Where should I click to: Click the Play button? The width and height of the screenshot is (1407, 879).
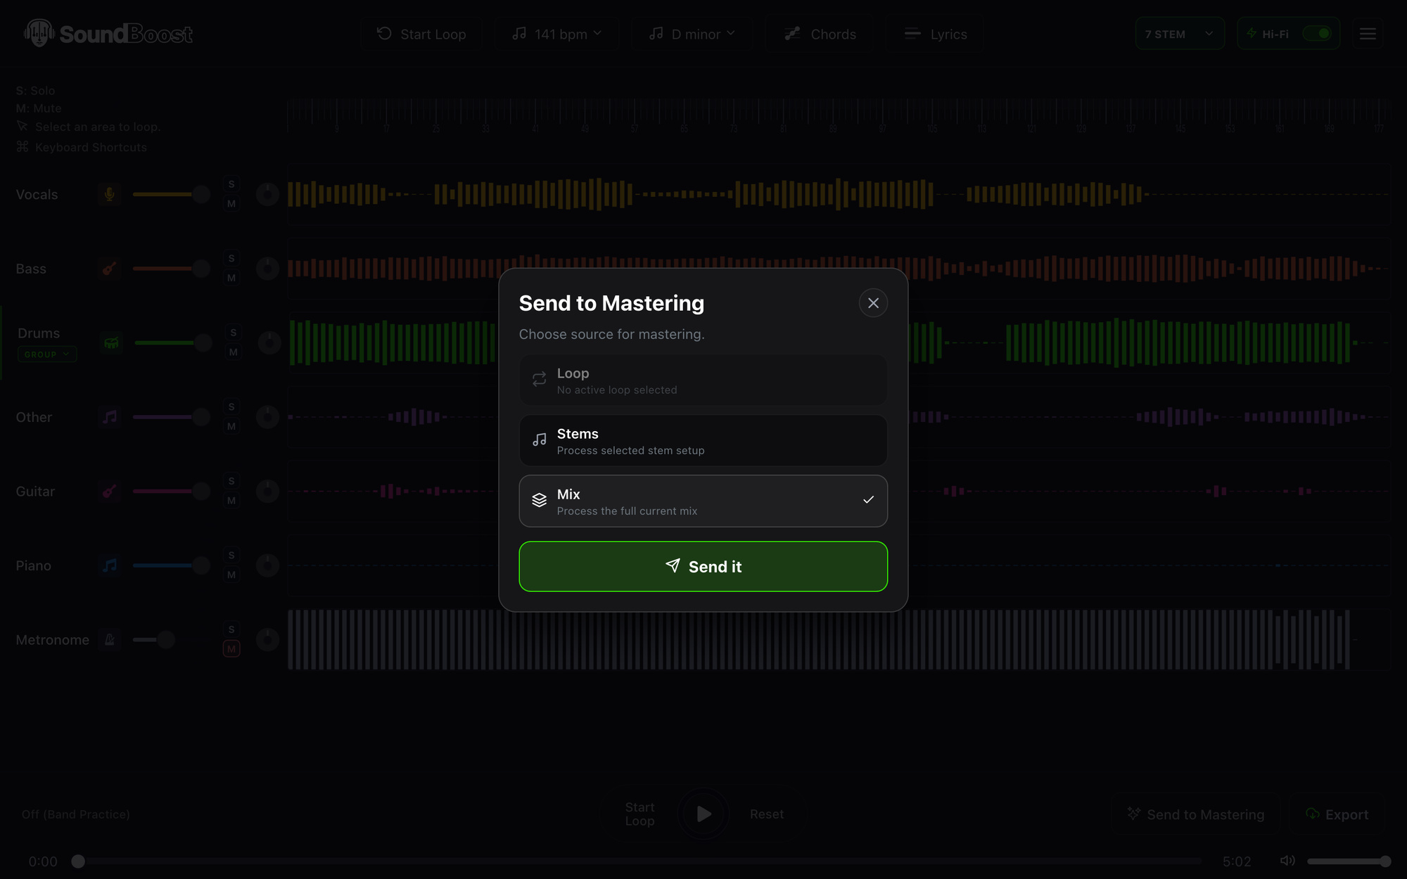(x=703, y=814)
